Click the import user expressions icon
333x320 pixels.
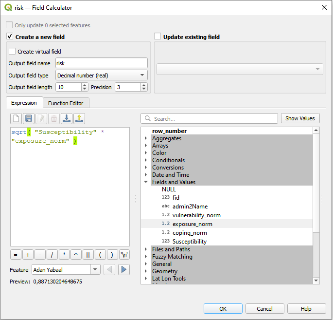click(67, 118)
